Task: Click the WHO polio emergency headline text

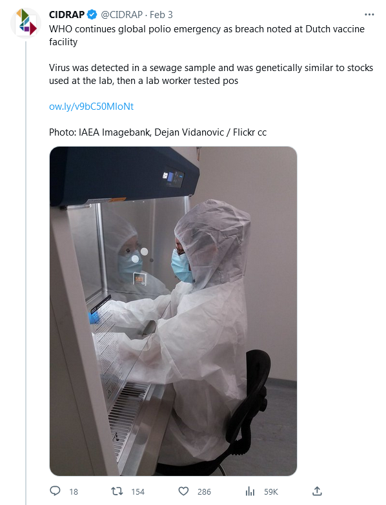Action: tap(207, 35)
